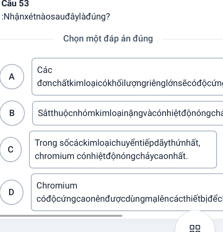Click answer B text starting with Sắt
Screen dimensions: 223x232
(x=130, y=113)
